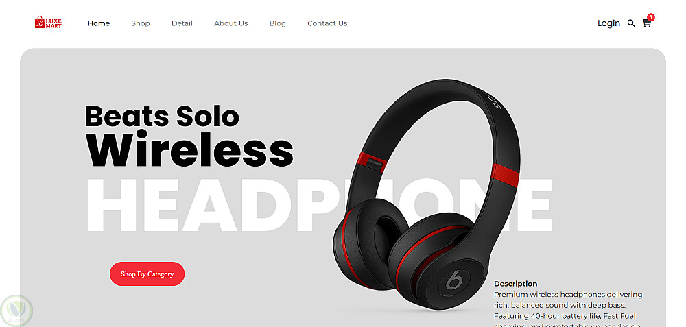Go to the Home menu item

(x=98, y=23)
